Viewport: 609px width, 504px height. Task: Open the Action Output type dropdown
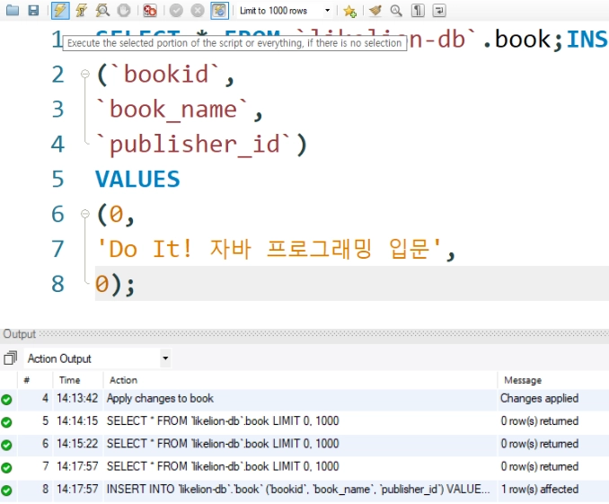[164, 358]
